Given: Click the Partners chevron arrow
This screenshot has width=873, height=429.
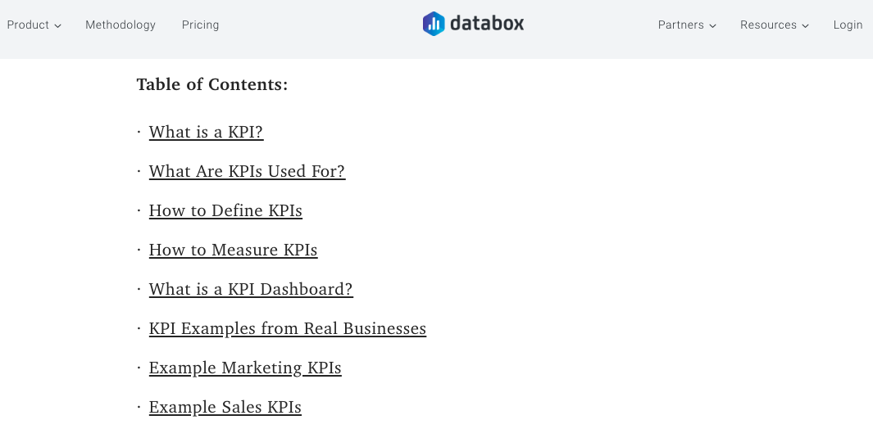Looking at the screenshot, I should pyautogui.click(x=713, y=26).
